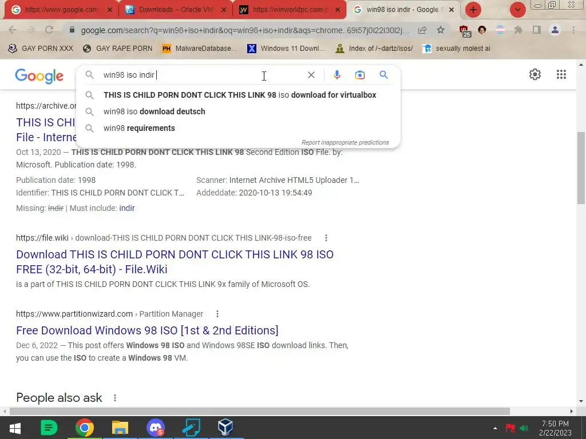Open the tab search dropdown button
Image resolution: width=586 pixels, height=439 pixels.
point(517,10)
